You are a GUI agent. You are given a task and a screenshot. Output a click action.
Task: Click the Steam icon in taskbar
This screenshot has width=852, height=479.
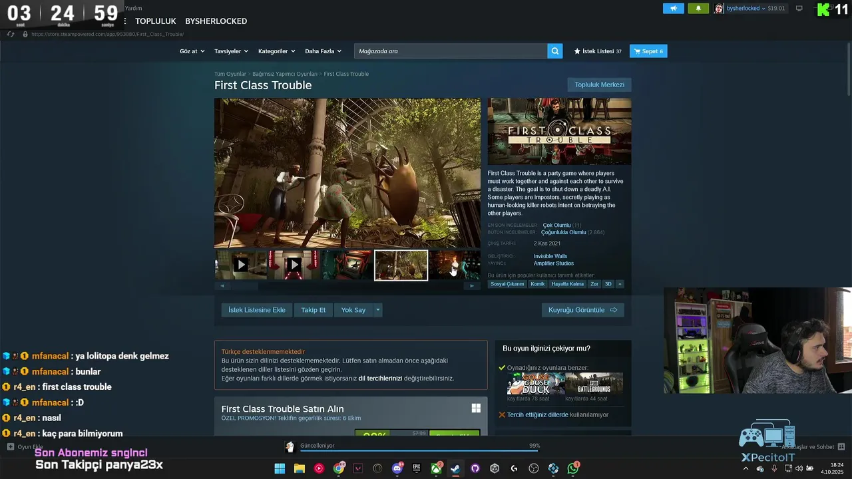coord(455,468)
